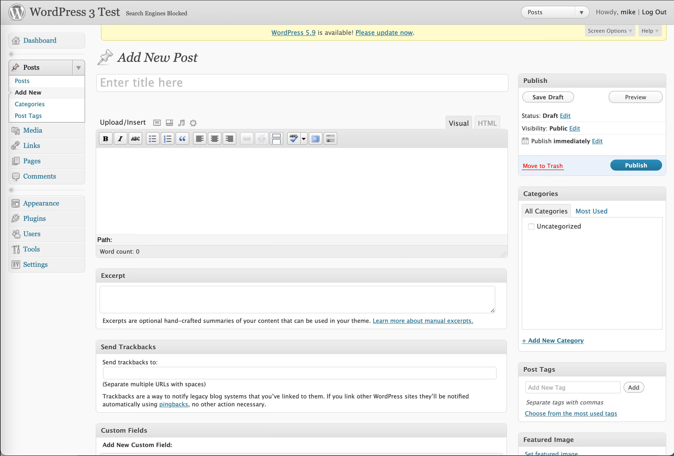This screenshot has height=456, width=674.
Task: Insert an unordered bullet list
Action: click(153, 138)
